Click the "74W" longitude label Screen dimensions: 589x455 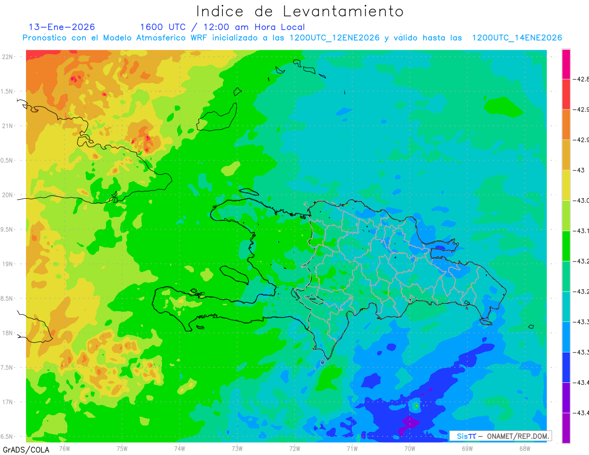[x=180, y=448]
